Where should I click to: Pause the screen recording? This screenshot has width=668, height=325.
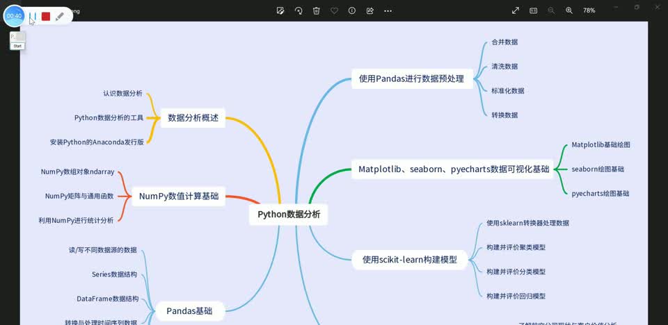[x=33, y=17]
